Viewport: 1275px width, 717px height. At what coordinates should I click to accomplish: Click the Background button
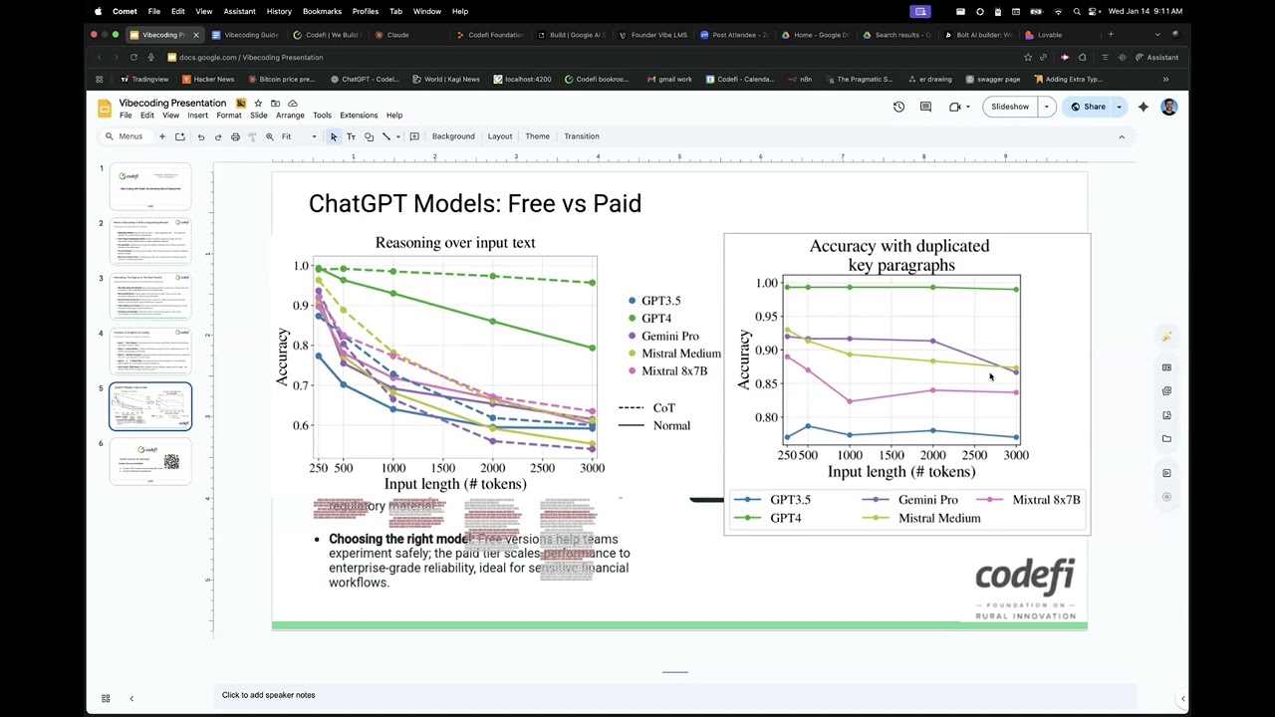pos(453,136)
